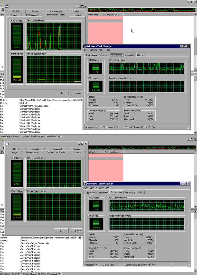Select Security tab in the 34.1 MB properties dialog
Screen dimensions: 197x275
[35, 149]
